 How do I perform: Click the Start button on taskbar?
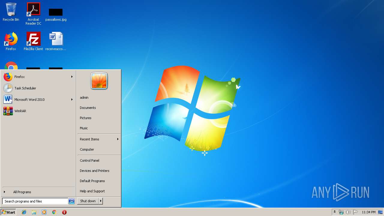pos(8,212)
